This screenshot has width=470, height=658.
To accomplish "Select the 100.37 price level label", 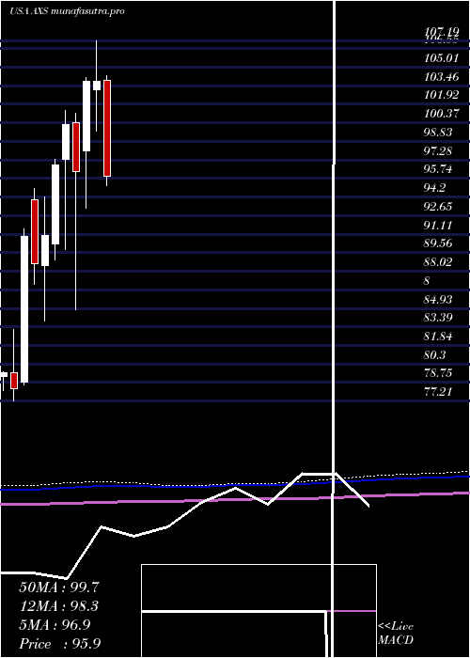I will 441,114.
